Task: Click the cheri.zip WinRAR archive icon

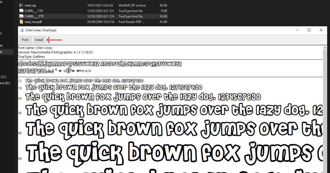Action: (x=21, y=5)
